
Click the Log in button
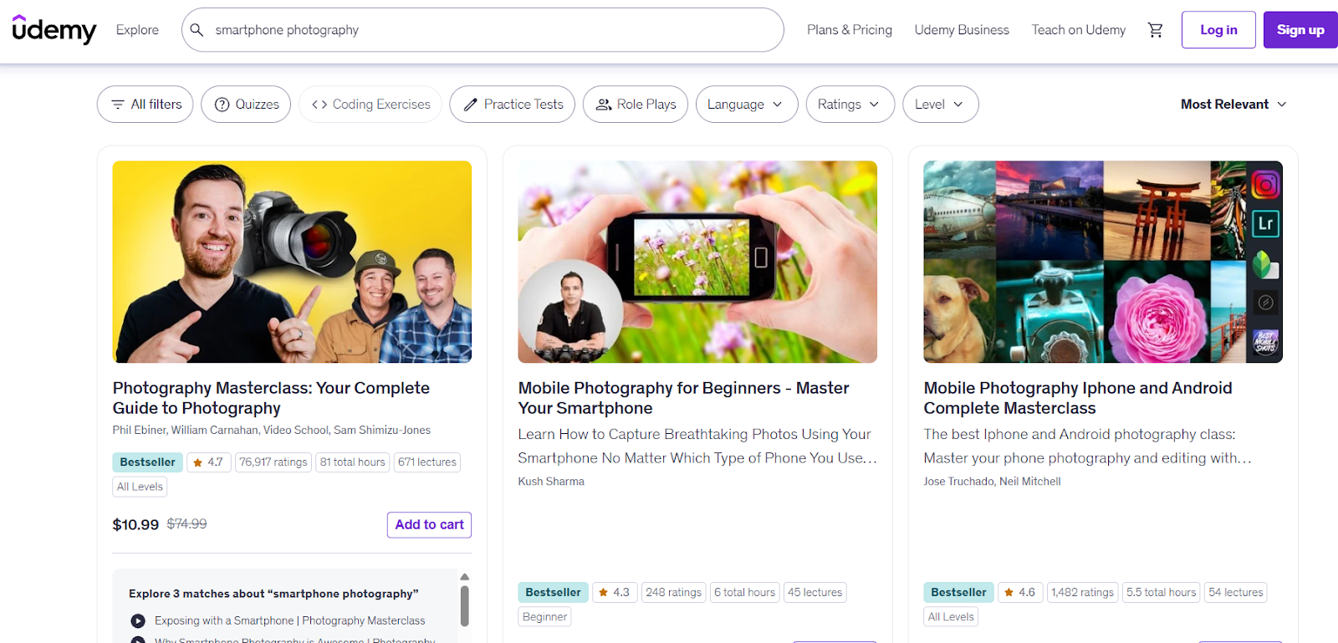pyautogui.click(x=1218, y=30)
